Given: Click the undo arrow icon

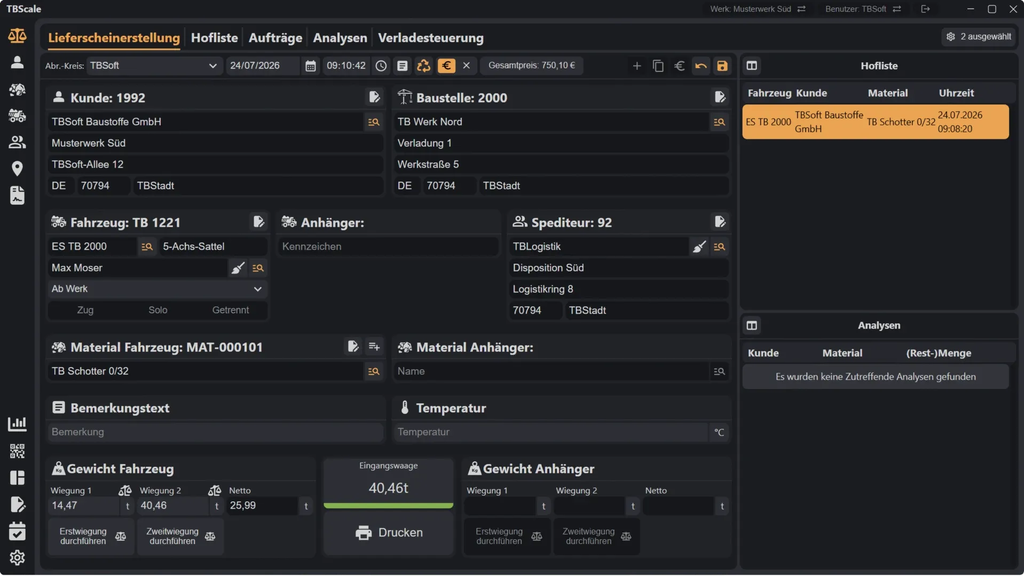Looking at the screenshot, I should click(x=700, y=66).
